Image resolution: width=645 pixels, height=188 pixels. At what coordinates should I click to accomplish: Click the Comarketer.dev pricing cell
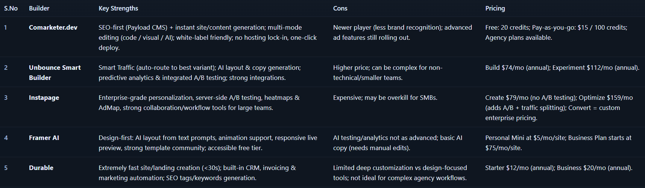(x=556, y=33)
